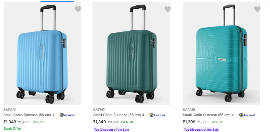
Task: Click the SAFARI brand name on the third product
Action: tap(189, 110)
